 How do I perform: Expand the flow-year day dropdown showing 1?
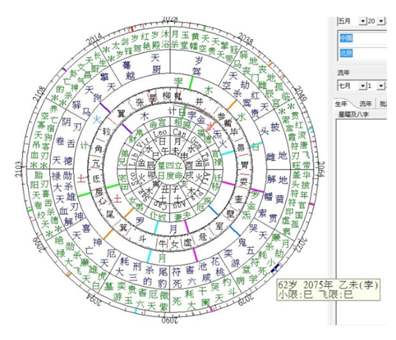tap(381, 86)
